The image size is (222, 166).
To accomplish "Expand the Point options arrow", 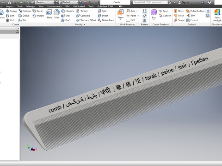I will (138, 16).
